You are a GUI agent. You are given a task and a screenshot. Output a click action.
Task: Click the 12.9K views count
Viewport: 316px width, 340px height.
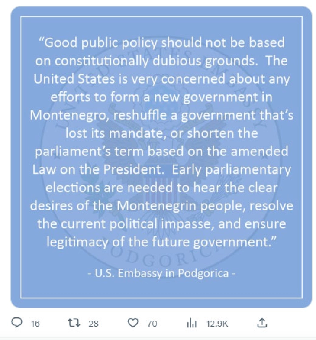coord(215,323)
